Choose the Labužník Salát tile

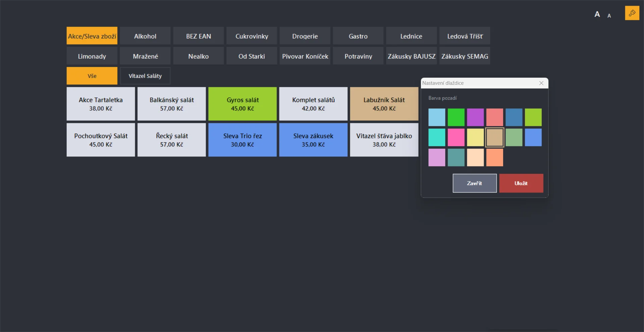click(384, 104)
